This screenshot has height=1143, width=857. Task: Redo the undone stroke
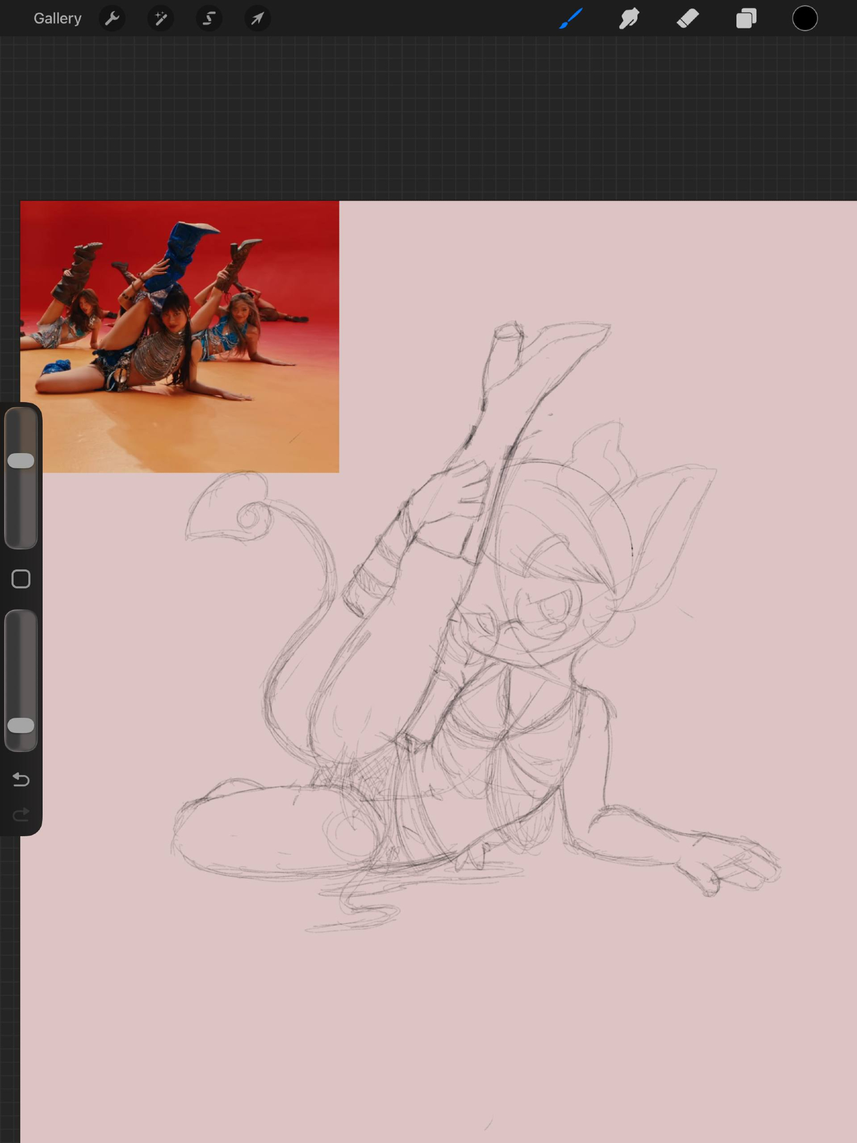(21, 814)
